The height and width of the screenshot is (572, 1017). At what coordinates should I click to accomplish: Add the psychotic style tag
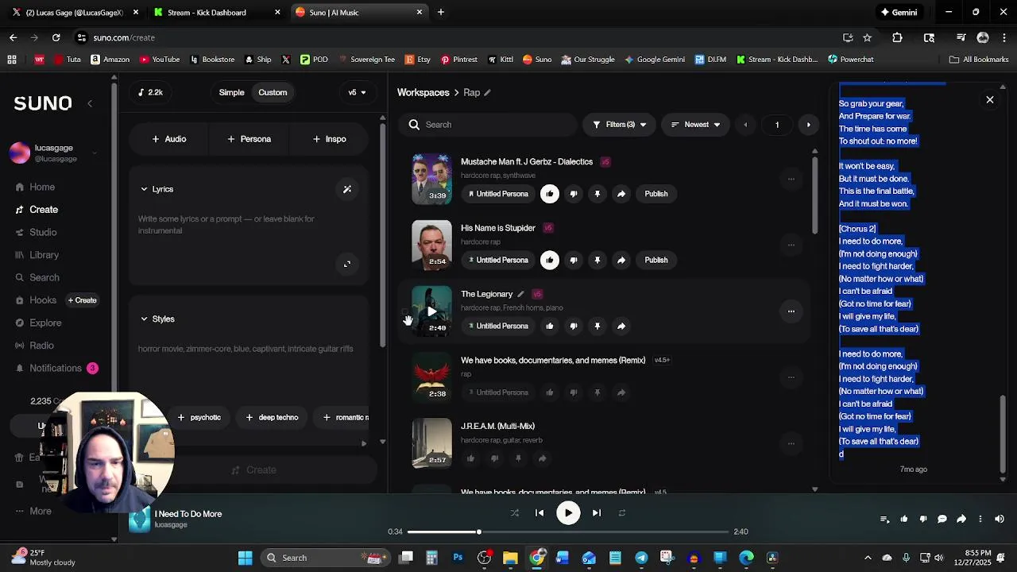(x=199, y=418)
